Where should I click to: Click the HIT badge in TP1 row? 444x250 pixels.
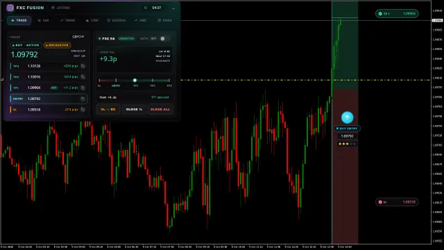pyautogui.click(x=54, y=88)
